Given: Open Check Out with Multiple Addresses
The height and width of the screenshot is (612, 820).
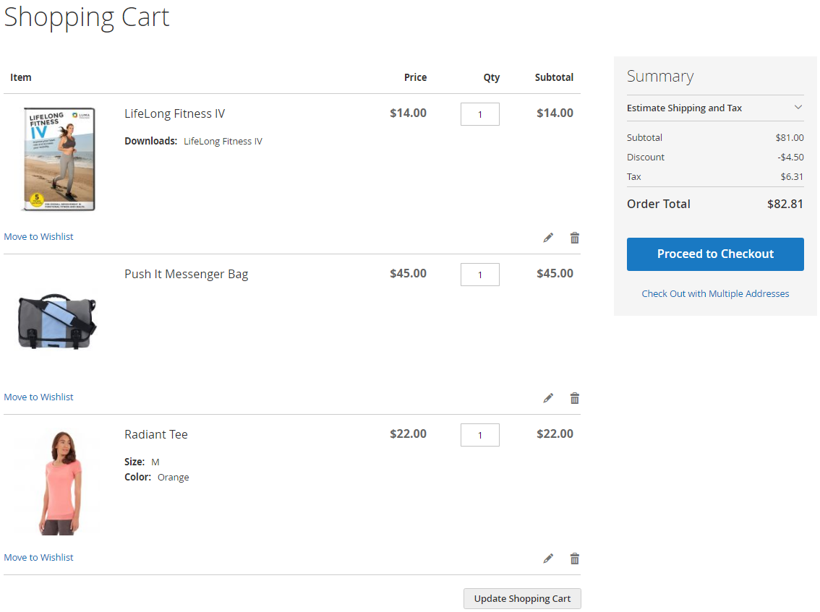Looking at the screenshot, I should [715, 293].
